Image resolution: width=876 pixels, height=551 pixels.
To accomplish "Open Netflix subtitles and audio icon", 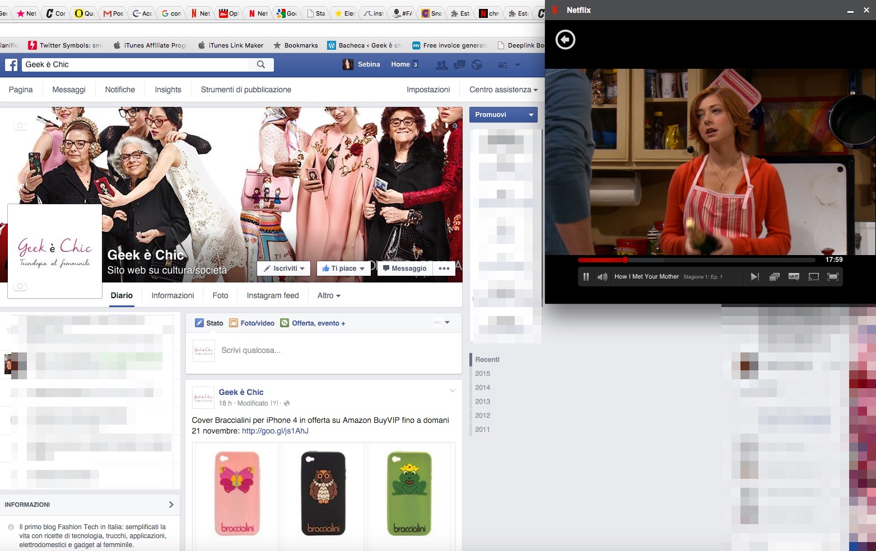I will click(794, 277).
